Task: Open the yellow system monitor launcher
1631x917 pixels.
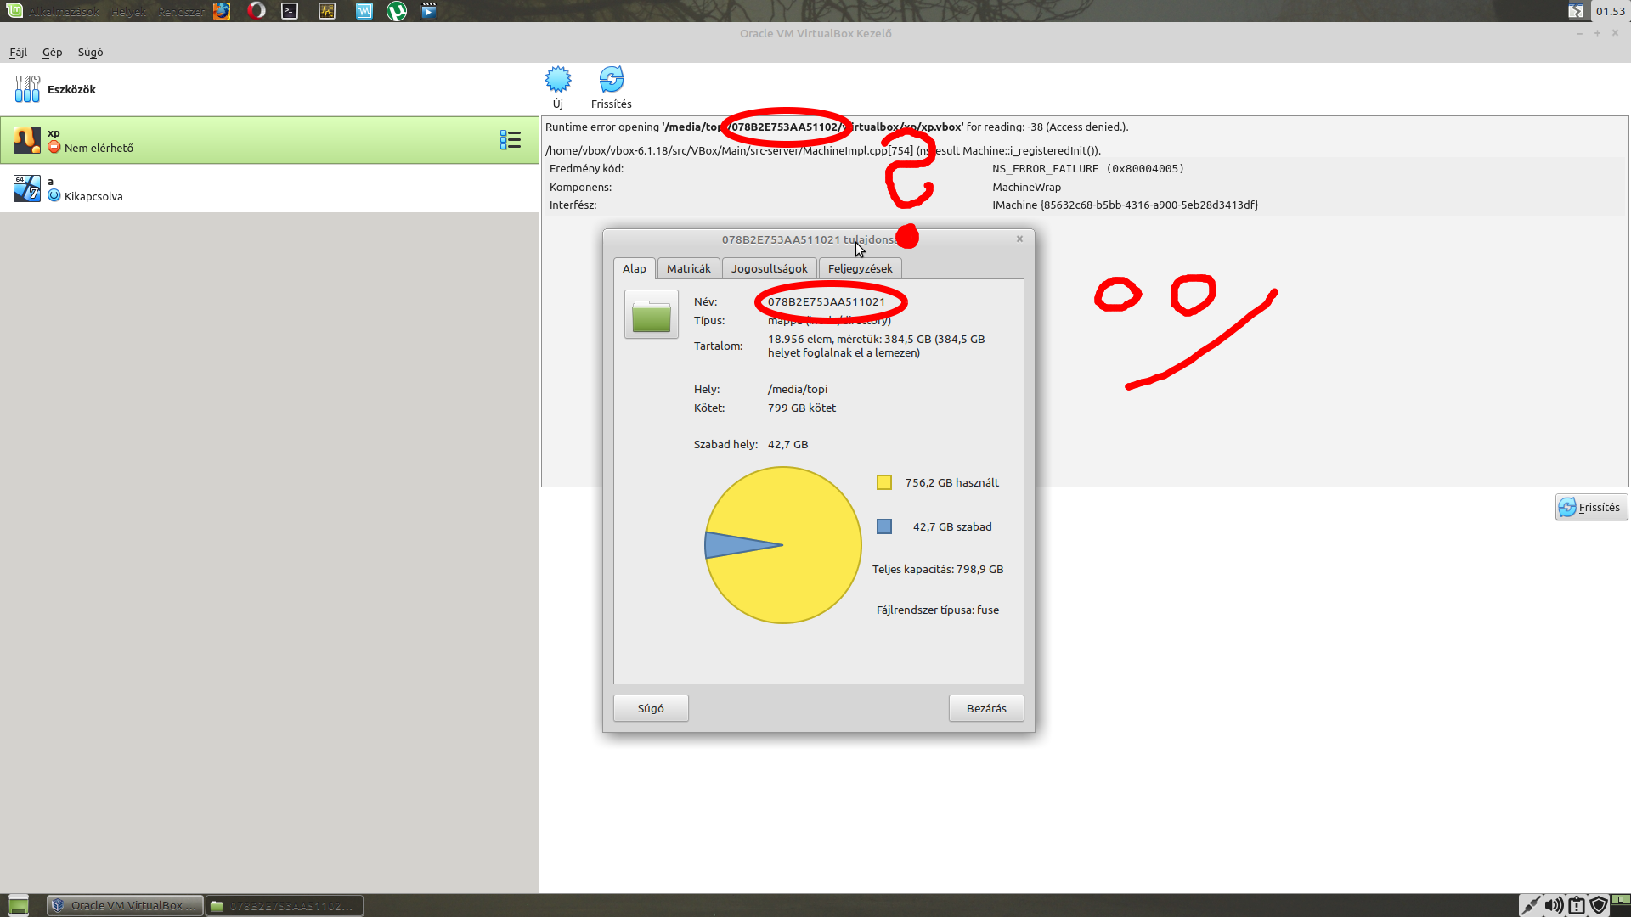Action: (327, 11)
